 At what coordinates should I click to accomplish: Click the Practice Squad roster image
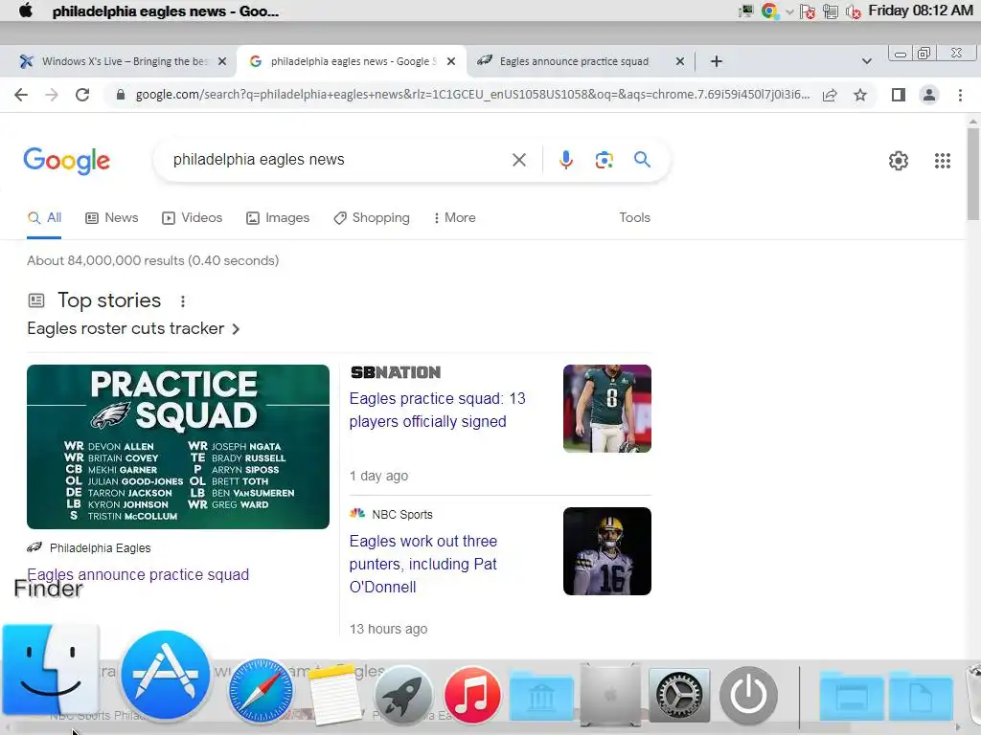[x=177, y=447]
